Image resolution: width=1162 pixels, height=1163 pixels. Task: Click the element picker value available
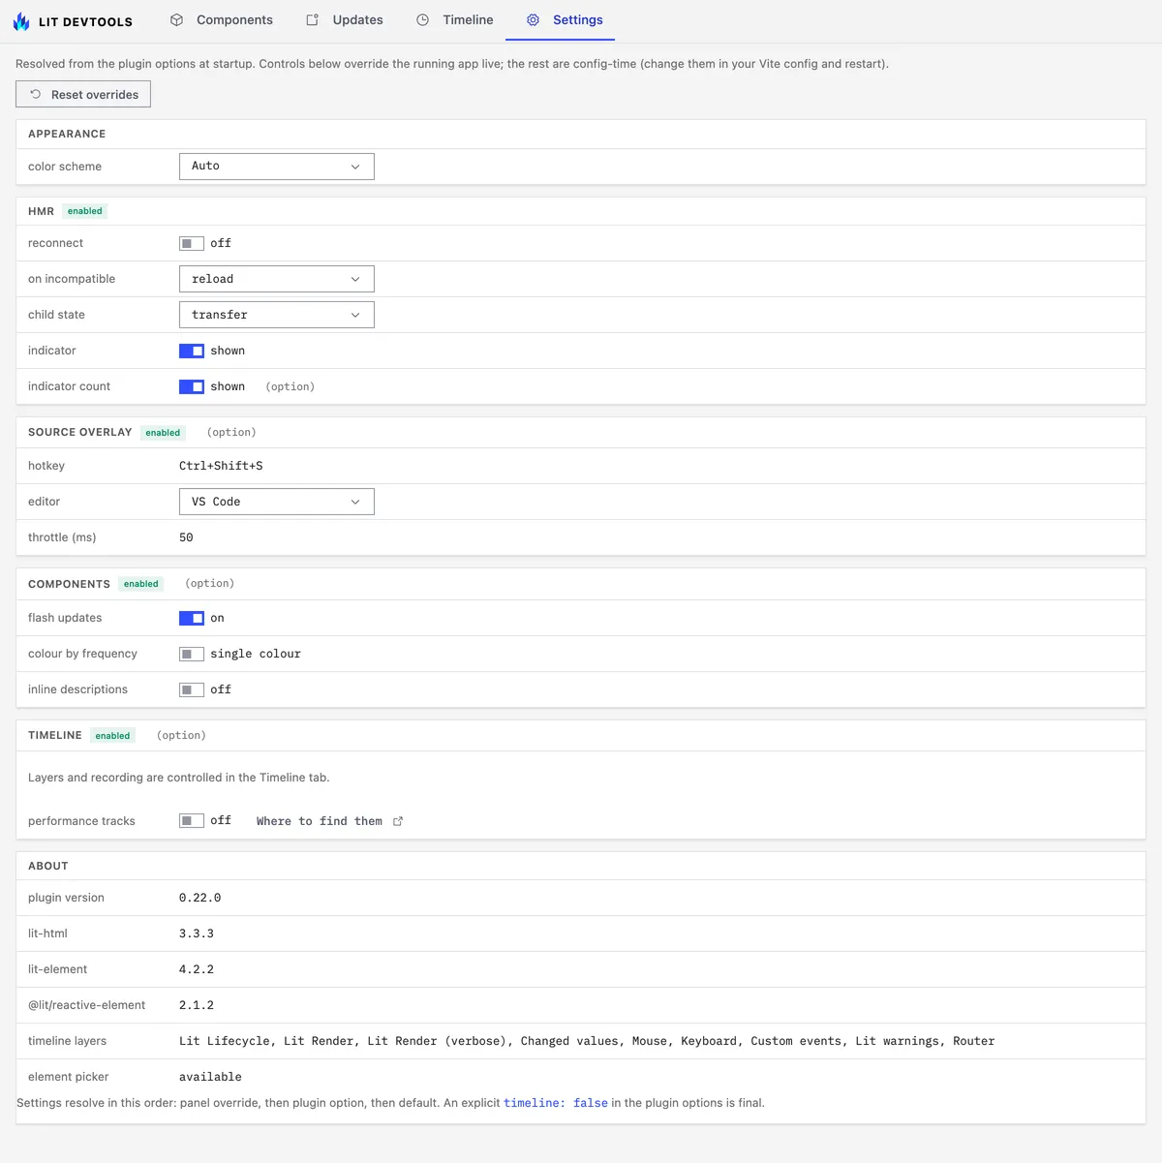(210, 1077)
